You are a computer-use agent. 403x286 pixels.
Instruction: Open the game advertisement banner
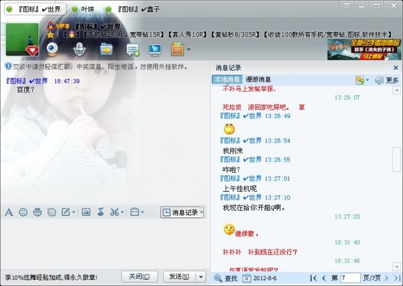click(364, 49)
